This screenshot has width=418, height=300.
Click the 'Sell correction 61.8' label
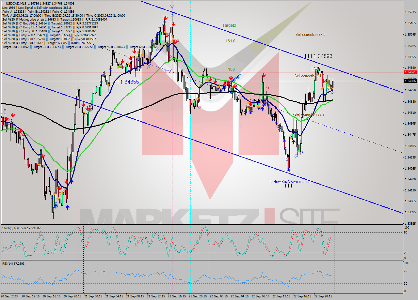coord(309,76)
